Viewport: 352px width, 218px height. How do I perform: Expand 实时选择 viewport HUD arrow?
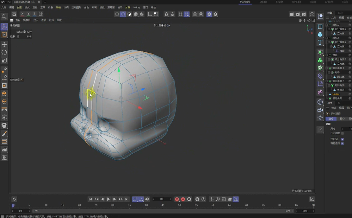point(22,80)
